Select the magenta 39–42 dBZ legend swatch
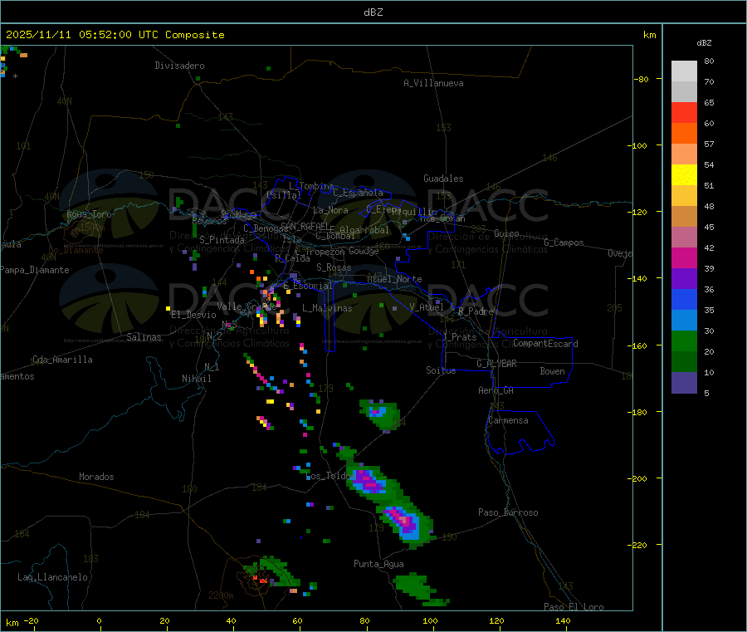Viewport: 747px width, 632px height. tap(684, 257)
